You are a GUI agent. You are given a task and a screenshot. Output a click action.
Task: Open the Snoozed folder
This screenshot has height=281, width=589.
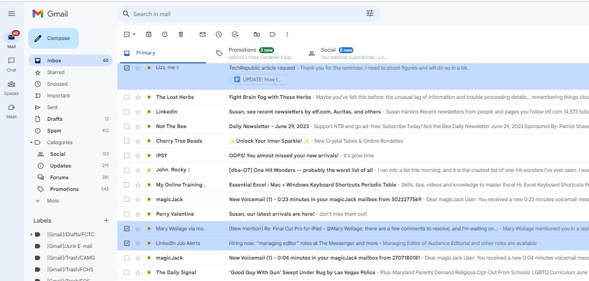tap(71, 84)
